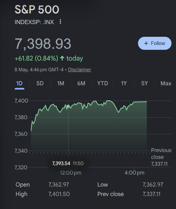Image resolution: width=176 pixels, height=209 pixels.
Task: Click the Low value 7,362.97
Action: (x=153, y=185)
